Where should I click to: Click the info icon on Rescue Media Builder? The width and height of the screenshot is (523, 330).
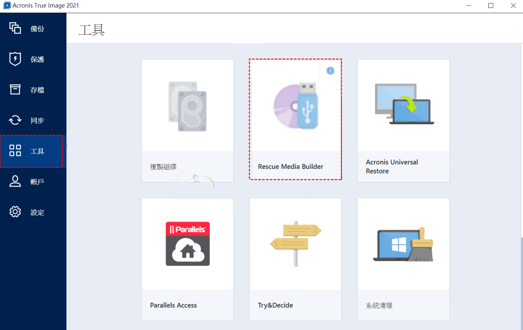pos(330,71)
